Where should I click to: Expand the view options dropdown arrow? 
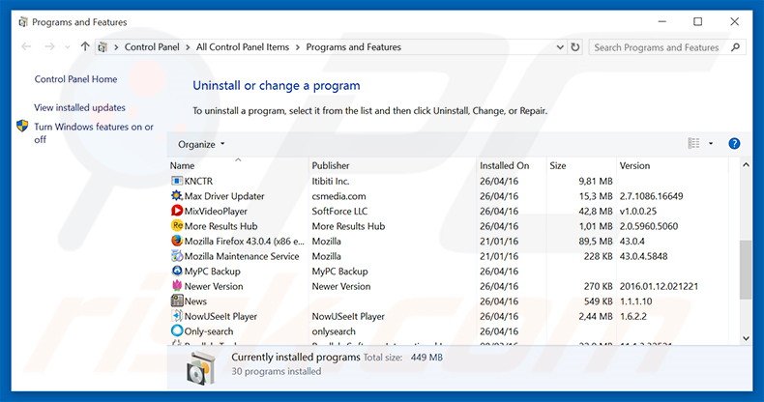[711, 144]
